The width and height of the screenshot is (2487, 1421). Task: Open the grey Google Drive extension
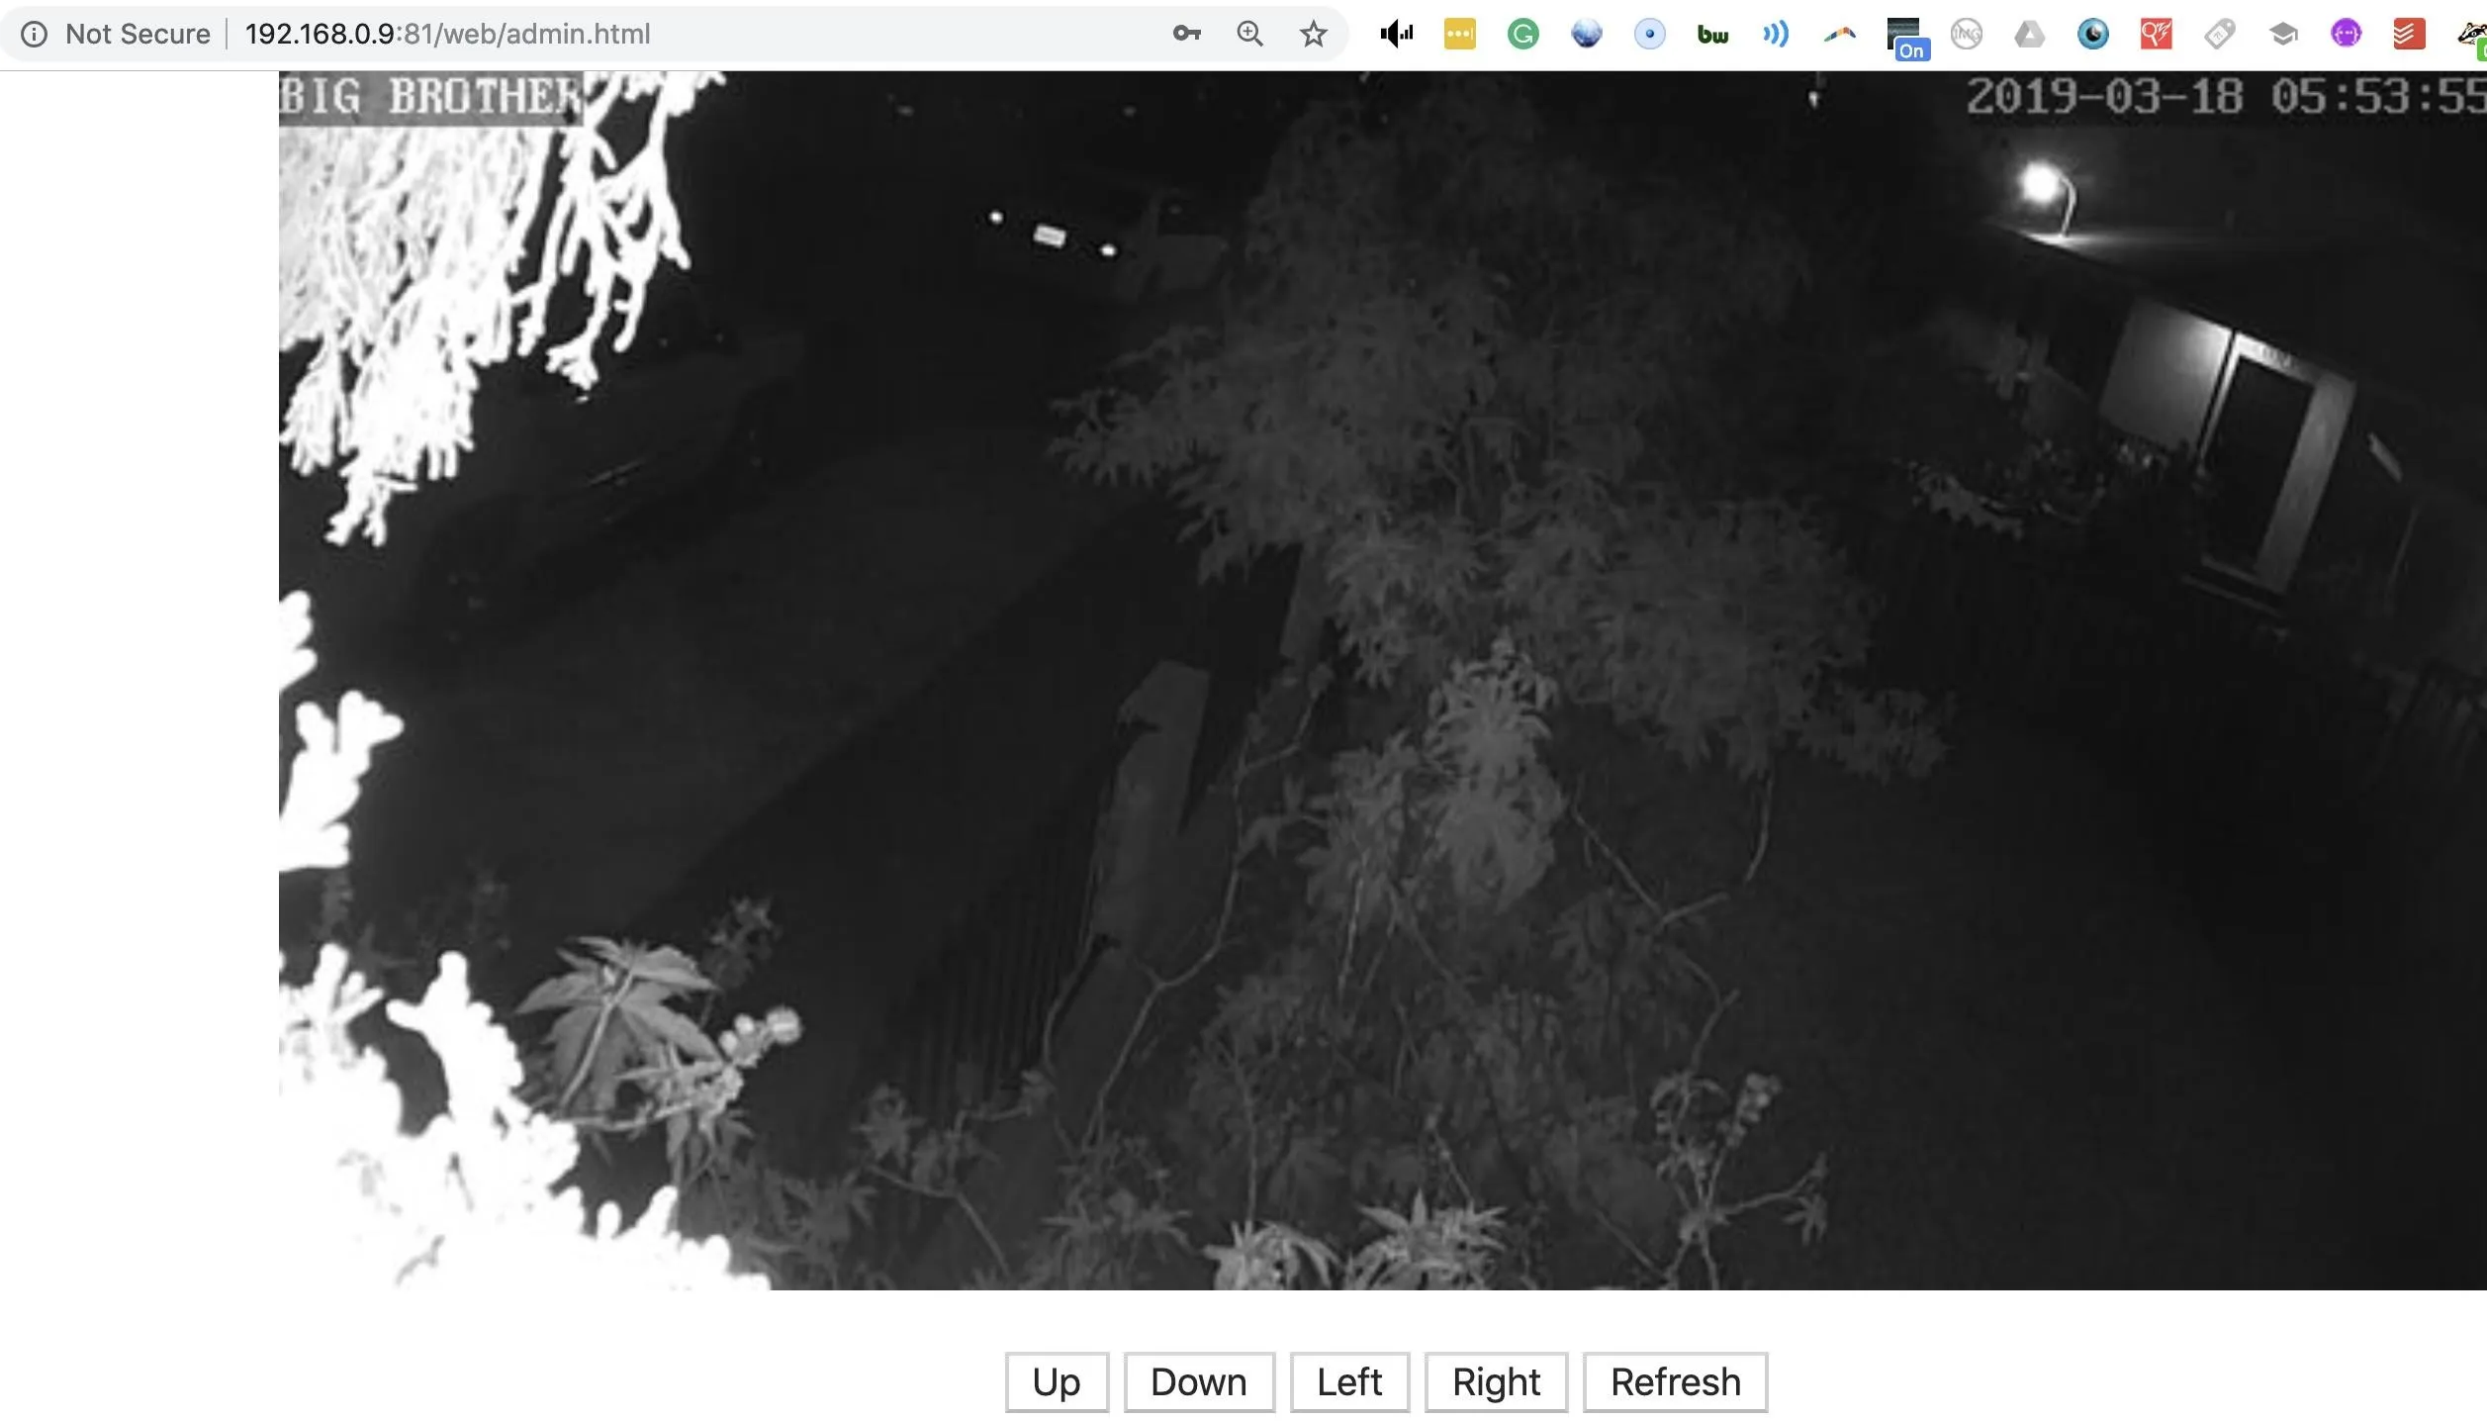[2030, 35]
